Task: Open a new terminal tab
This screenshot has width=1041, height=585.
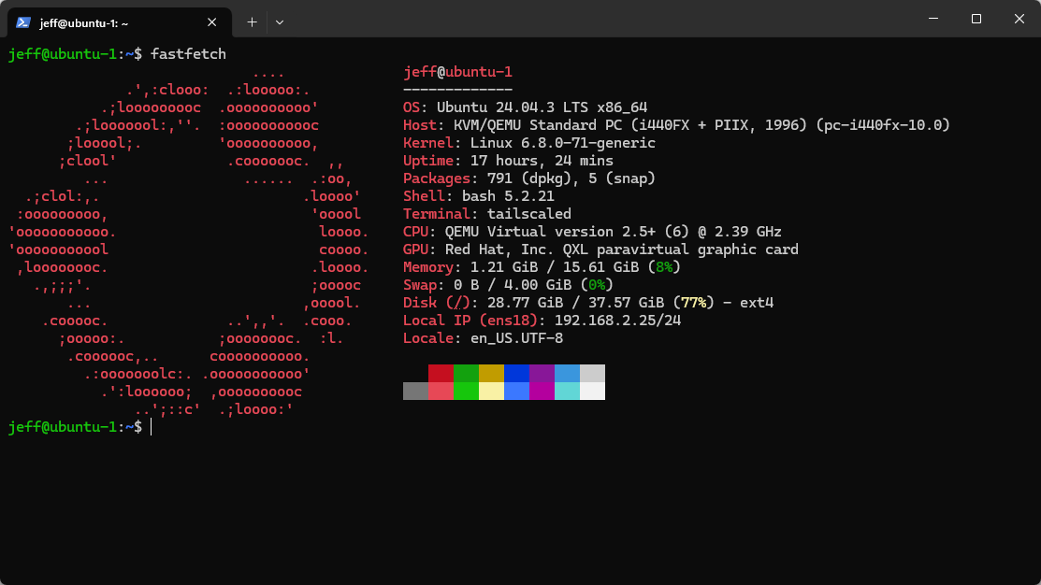Action: point(252,21)
